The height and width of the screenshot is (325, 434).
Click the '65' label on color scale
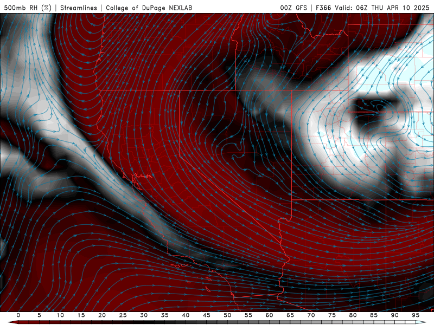[x=290, y=315]
